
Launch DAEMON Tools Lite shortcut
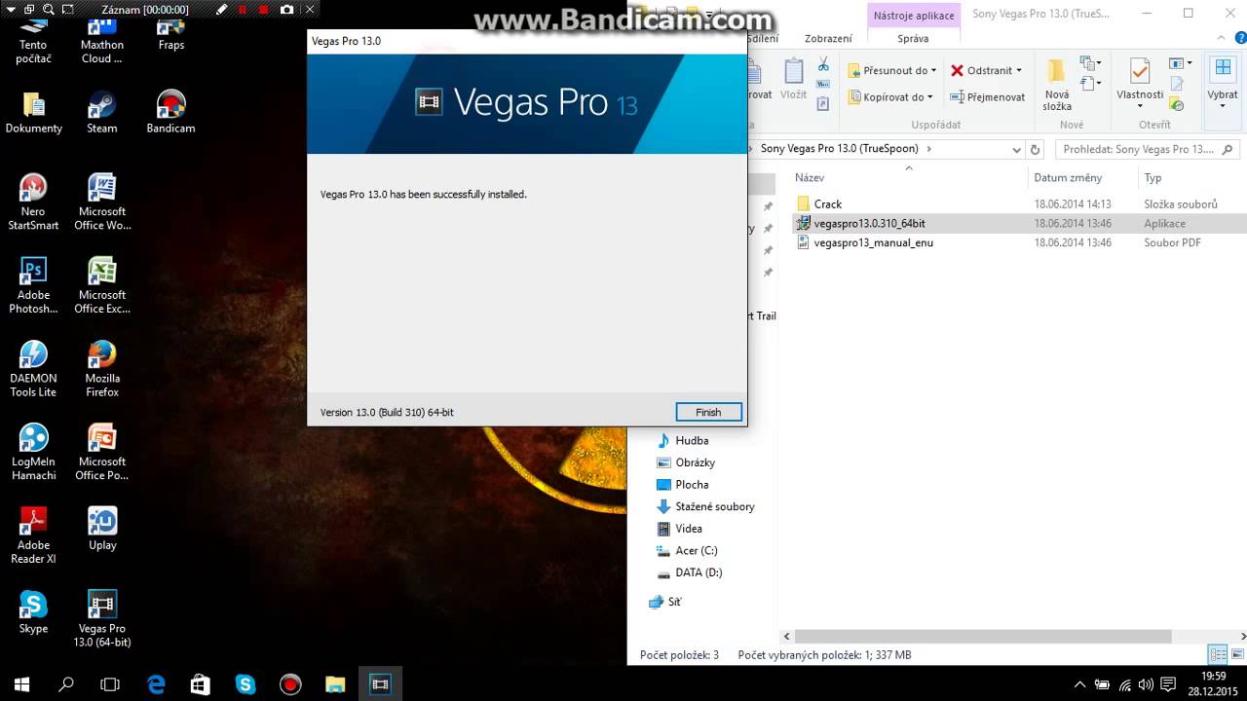point(33,369)
